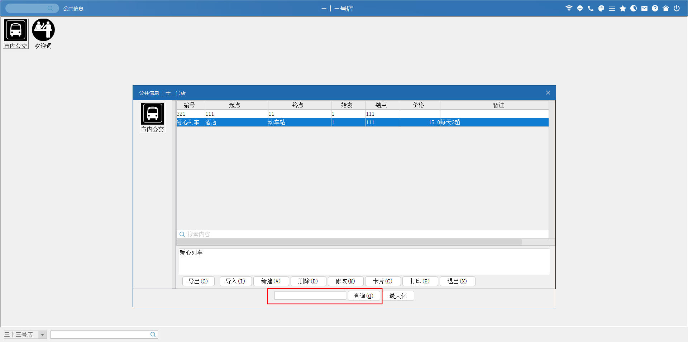Screen dimensions: 688x342
Task: Click the query input field beside 查询(Q)
Action: tap(310, 296)
